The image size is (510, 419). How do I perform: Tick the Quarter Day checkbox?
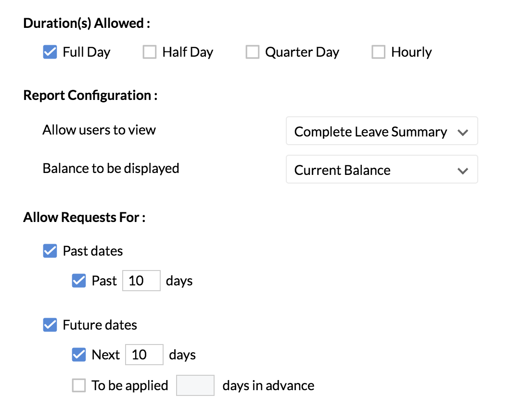click(x=253, y=52)
